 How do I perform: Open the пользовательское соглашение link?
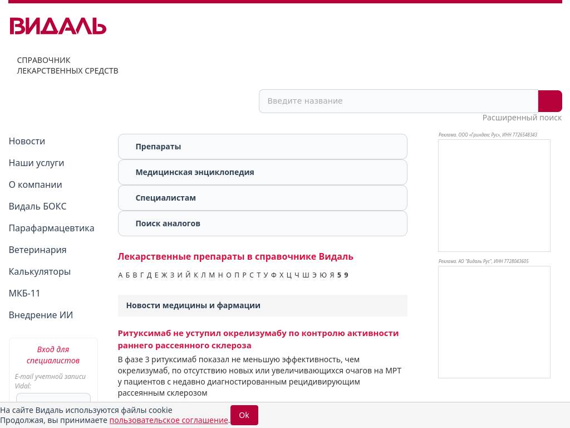pos(169,420)
